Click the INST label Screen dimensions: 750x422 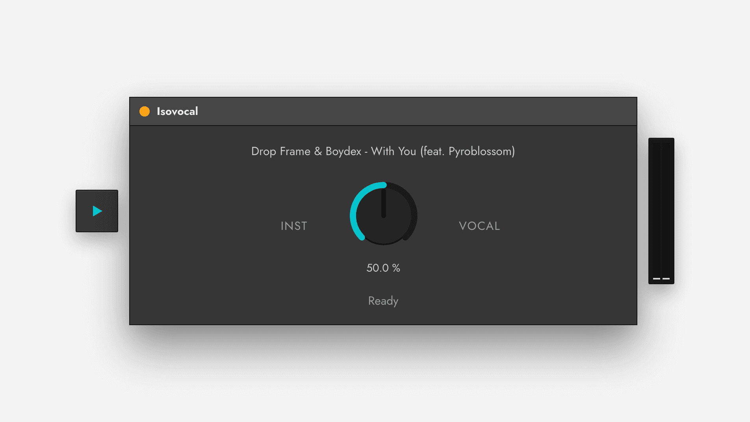click(x=294, y=226)
